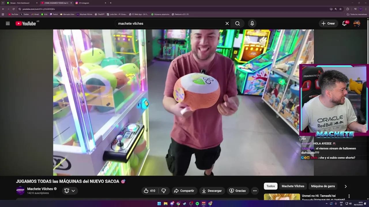The height and width of the screenshot is (207, 369).
Task: Open the Twitch bookmark
Action: pos(54,14)
